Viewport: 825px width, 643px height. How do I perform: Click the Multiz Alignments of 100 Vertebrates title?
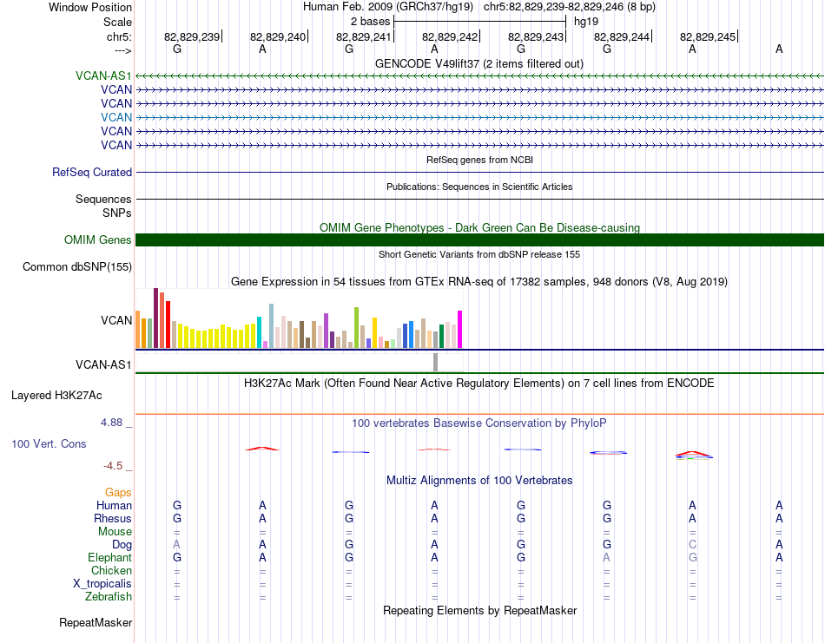[479, 480]
